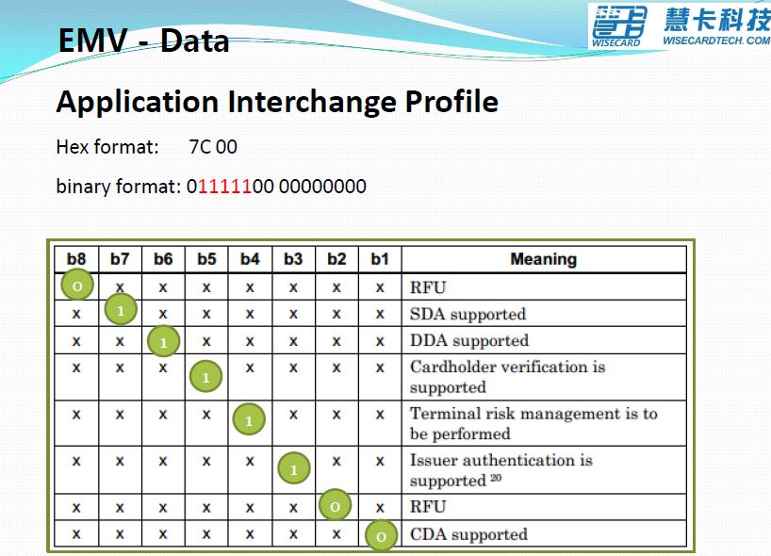The width and height of the screenshot is (771, 556).
Task: Click the 'Meaning' column header
Action: click(x=543, y=258)
